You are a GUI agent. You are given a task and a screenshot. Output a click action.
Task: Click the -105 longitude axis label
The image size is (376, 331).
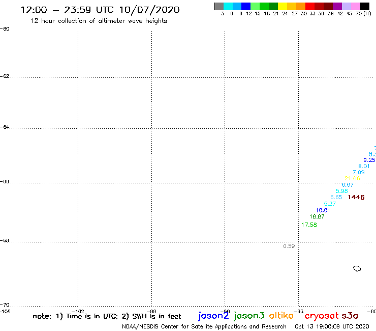coord(5,311)
